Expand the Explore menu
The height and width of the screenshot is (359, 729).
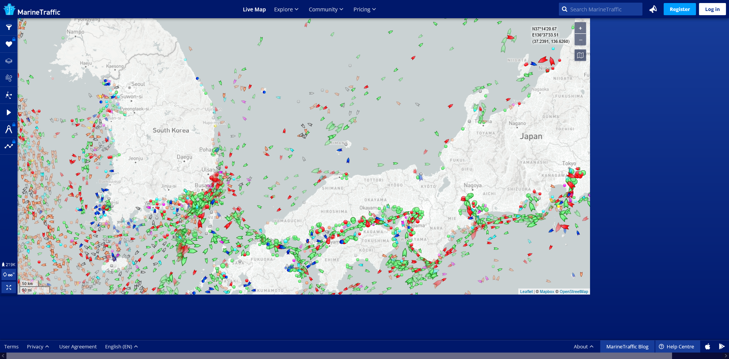click(x=286, y=9)
